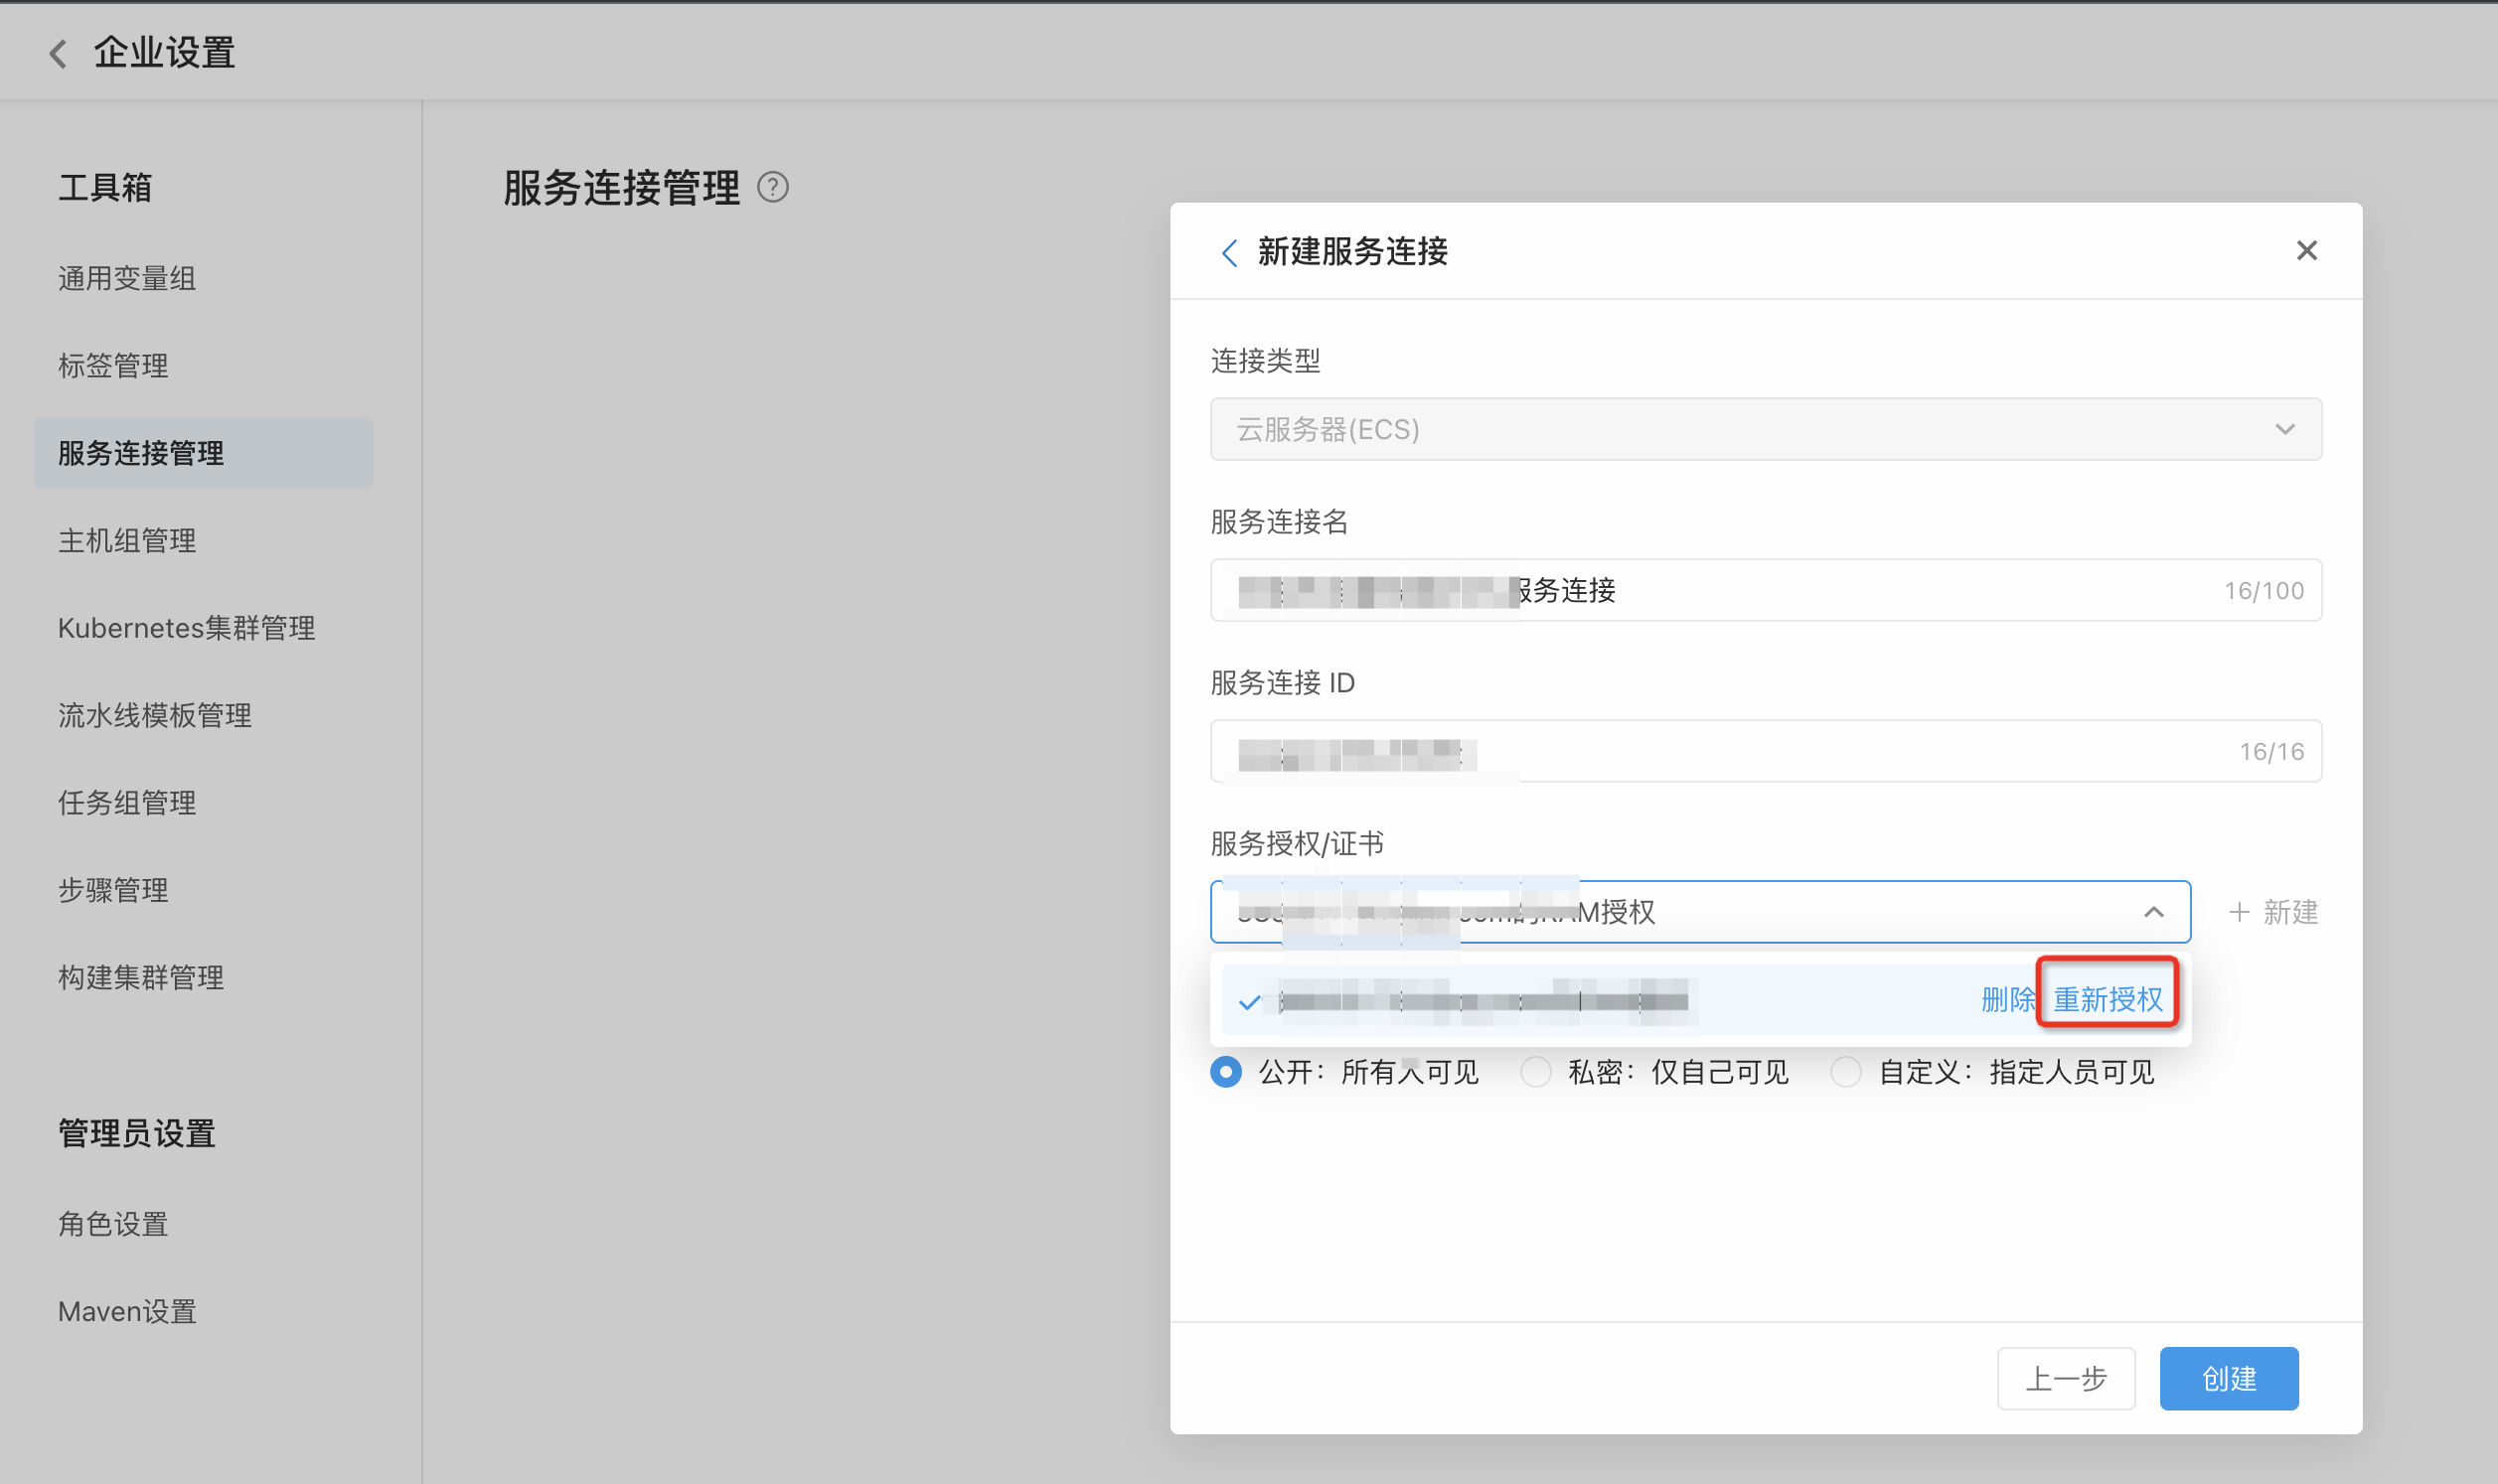Image resolution: width=2498 pixels, height=1484 pixels.
Task: Open 流水线模板管理 in sidebar
Action: [155, 716]
